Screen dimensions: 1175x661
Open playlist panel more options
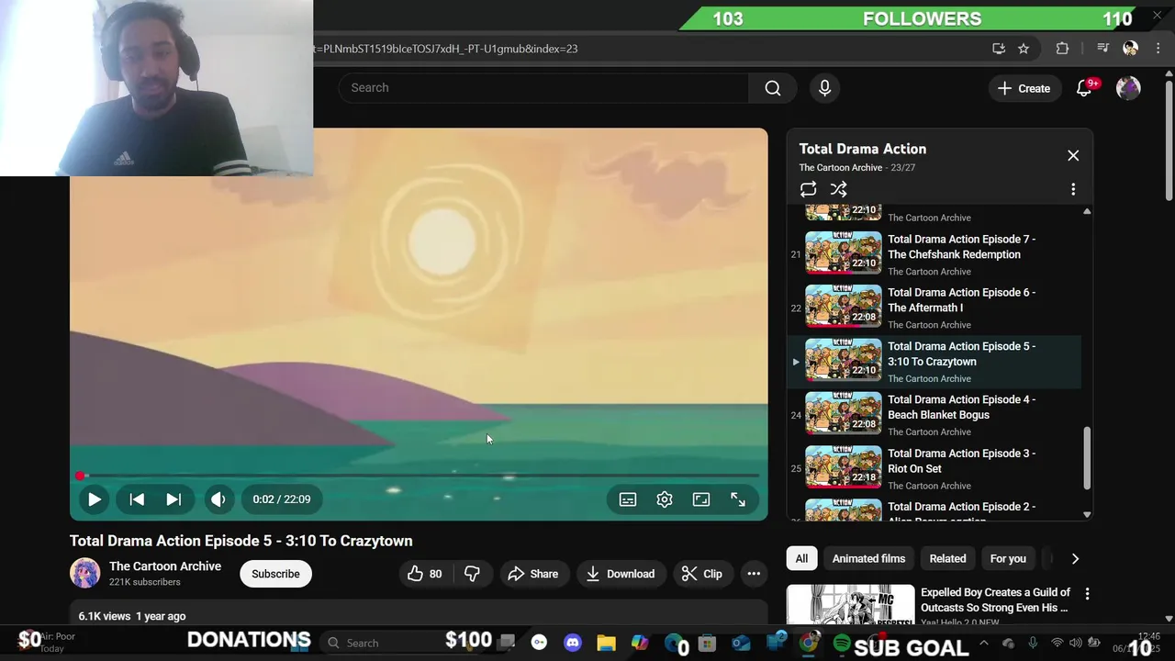[1073, 189]
